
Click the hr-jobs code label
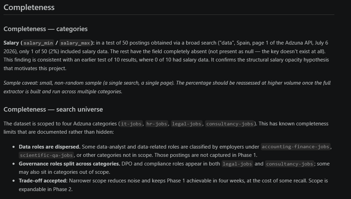157,124
